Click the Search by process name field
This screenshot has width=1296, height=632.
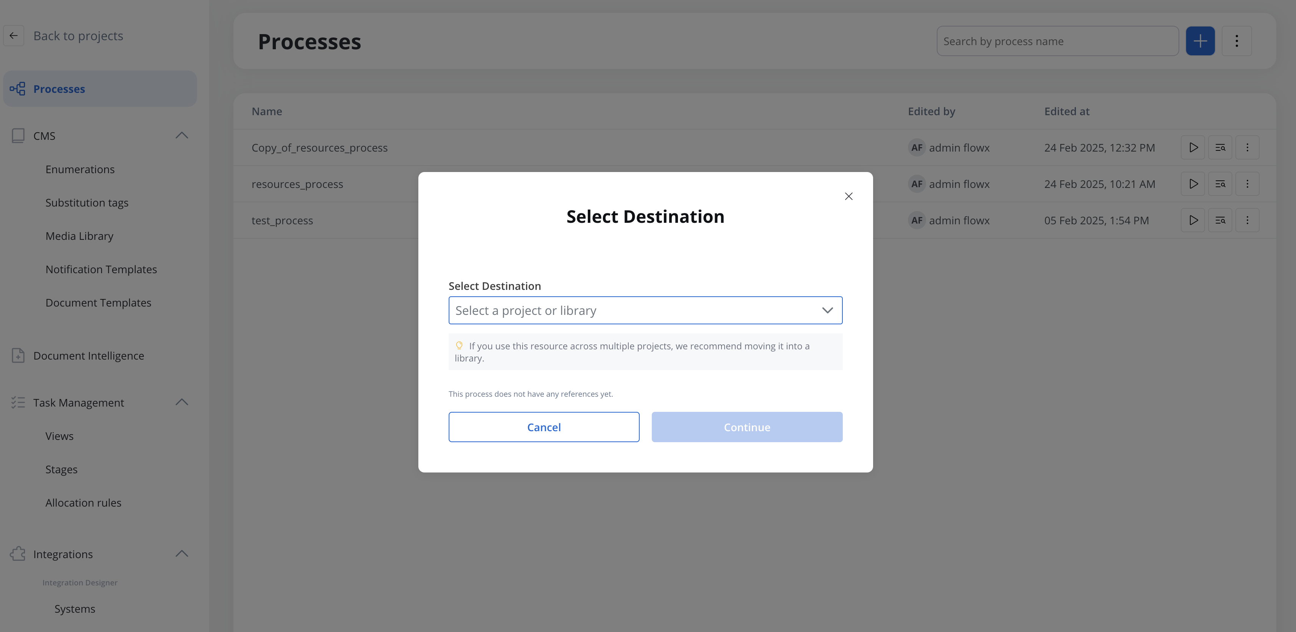(1058, 41)
